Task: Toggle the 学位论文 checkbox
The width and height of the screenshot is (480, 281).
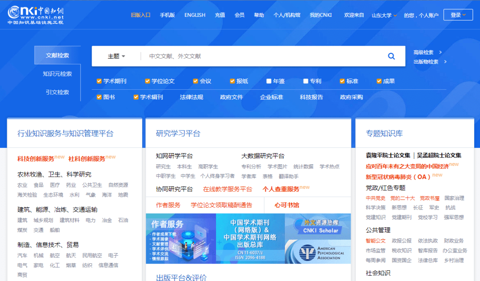Action: [147, 81]
